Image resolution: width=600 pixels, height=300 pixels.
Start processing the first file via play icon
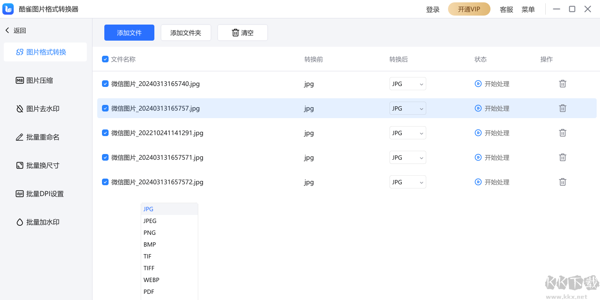click(x=478, y=84)
